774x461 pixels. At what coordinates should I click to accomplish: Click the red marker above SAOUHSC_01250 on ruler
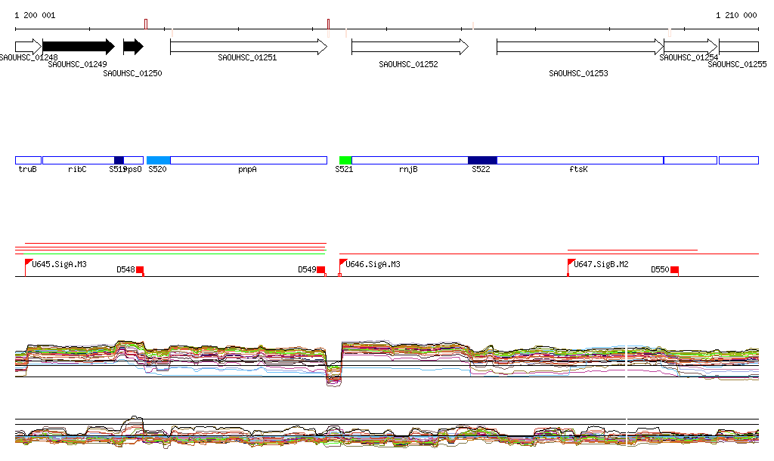[146, 24]
